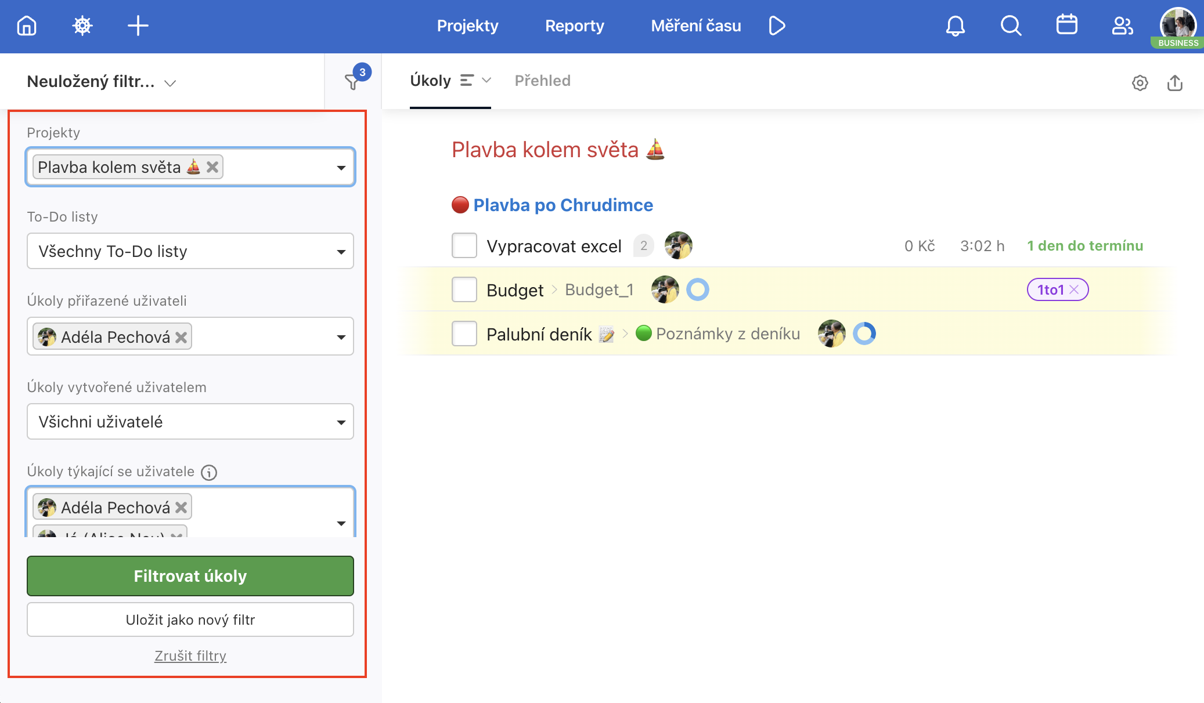Check the Vypracovat excel task

point(464,245)
